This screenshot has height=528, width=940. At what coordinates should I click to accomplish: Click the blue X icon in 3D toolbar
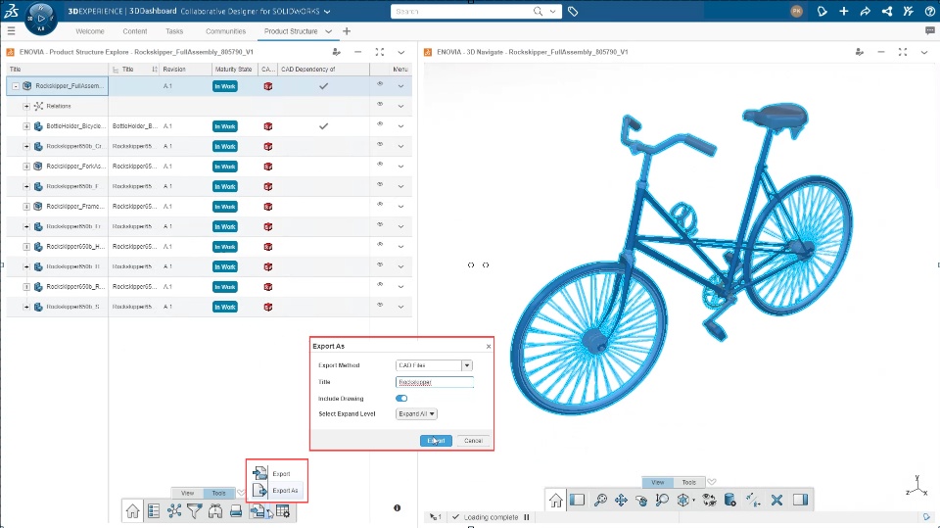(776, 500)
